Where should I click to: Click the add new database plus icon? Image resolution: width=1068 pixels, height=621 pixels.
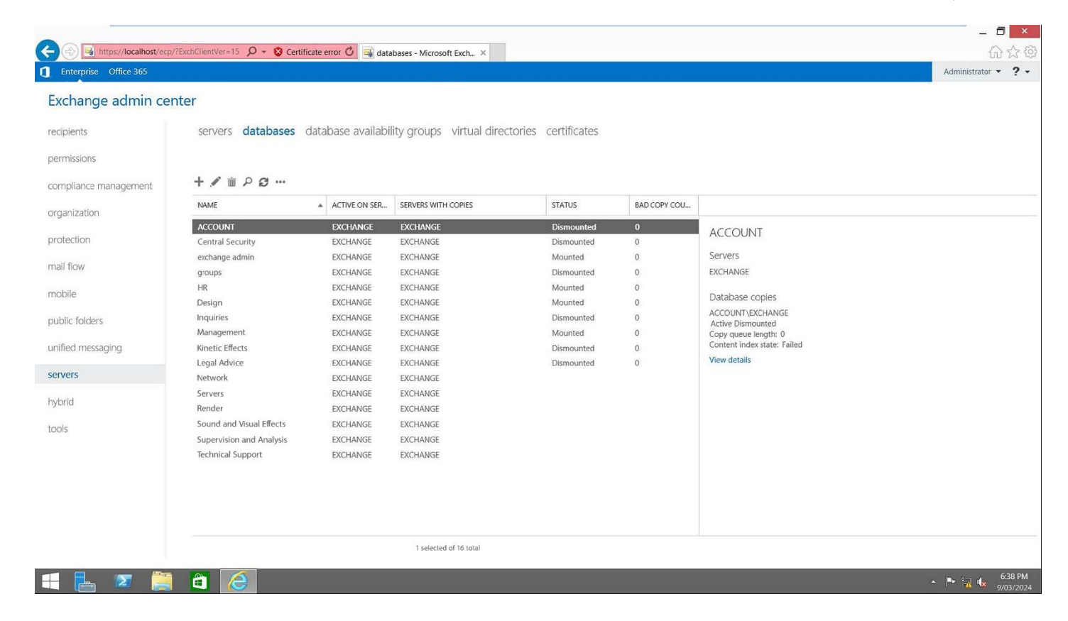click(x=199, y=182)
